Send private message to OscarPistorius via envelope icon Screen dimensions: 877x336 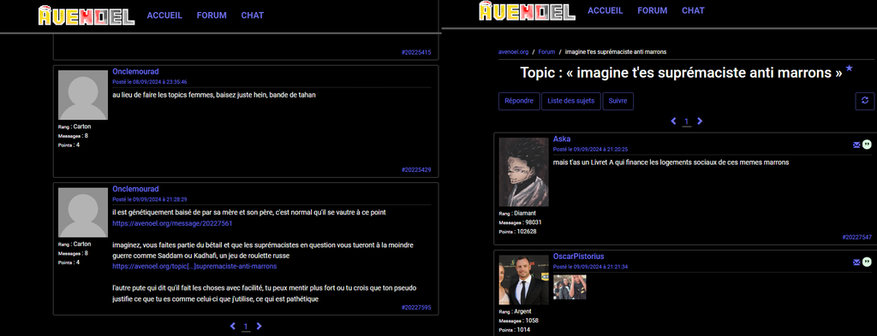tap(856, 262)
